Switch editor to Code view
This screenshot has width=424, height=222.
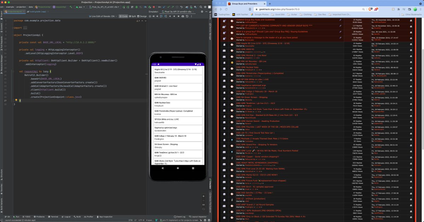pyautogui.click(x=123, y=16)
